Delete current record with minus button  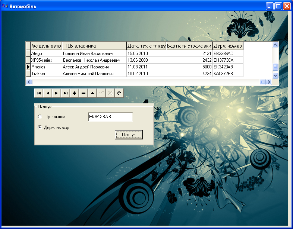[x=84, y=93]
